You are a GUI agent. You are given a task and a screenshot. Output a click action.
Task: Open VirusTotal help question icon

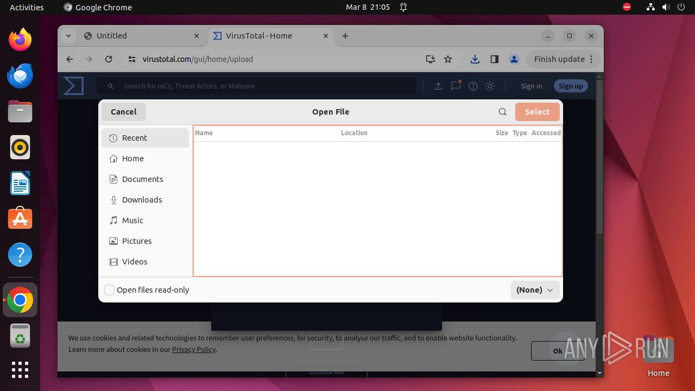point(473,86)
